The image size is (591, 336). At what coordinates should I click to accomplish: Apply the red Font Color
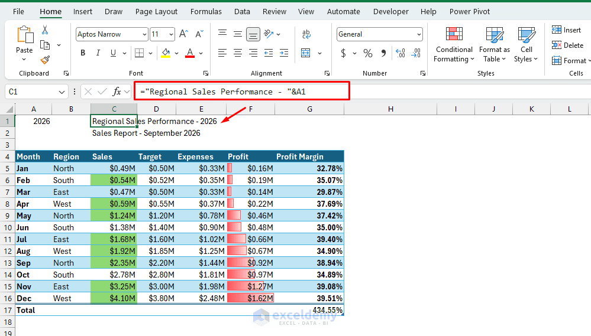[190, 53]
